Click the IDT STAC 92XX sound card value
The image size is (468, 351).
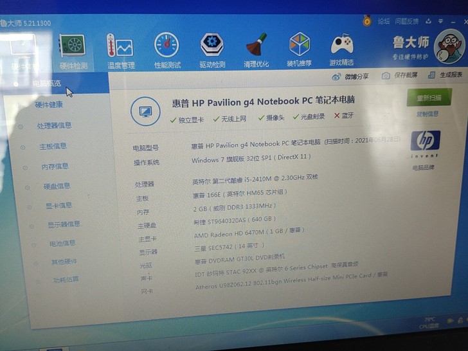[x=276, y=268]
